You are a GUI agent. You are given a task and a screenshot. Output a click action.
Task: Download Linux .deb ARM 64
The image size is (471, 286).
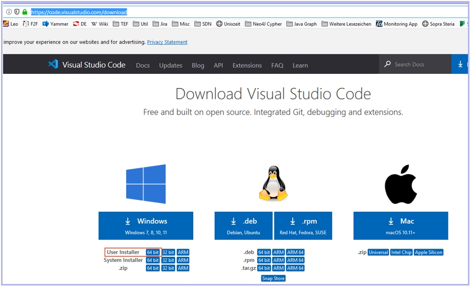tap(295, 252)
